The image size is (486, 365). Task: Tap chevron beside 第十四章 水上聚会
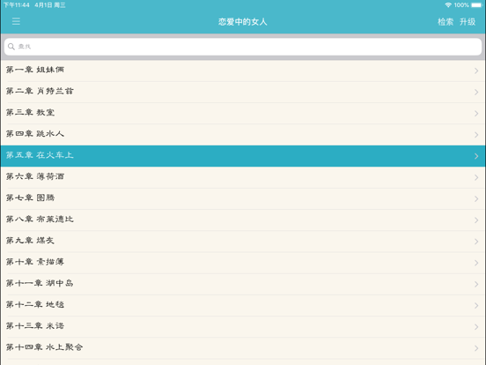coord(476,348)
